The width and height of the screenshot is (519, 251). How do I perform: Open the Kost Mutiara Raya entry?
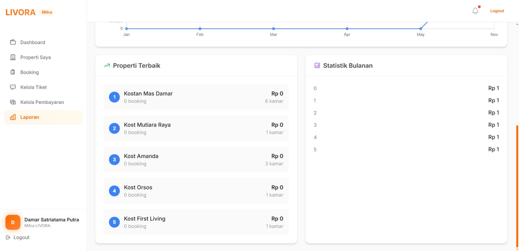196,128
